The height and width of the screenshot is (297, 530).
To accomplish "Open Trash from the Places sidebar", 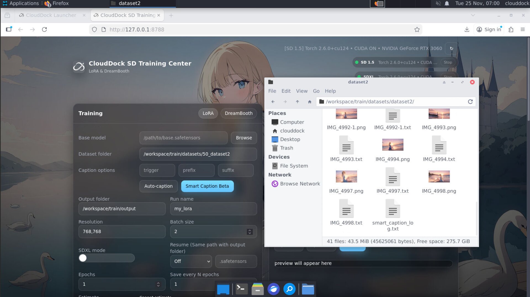I will (x=286, y=148).
